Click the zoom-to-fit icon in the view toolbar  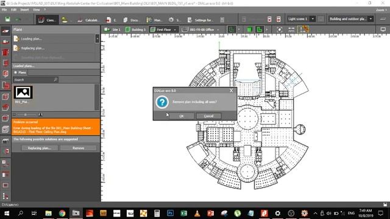280,30
